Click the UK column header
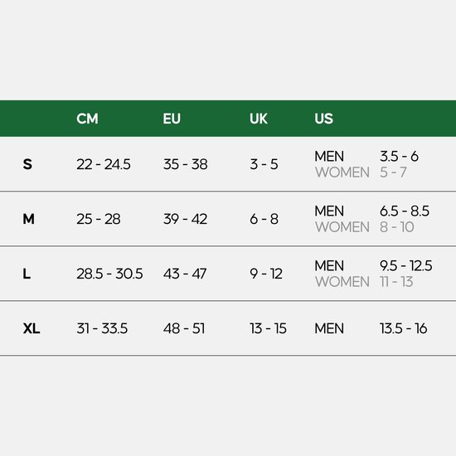The image size is (456, 456). point(259,119)
